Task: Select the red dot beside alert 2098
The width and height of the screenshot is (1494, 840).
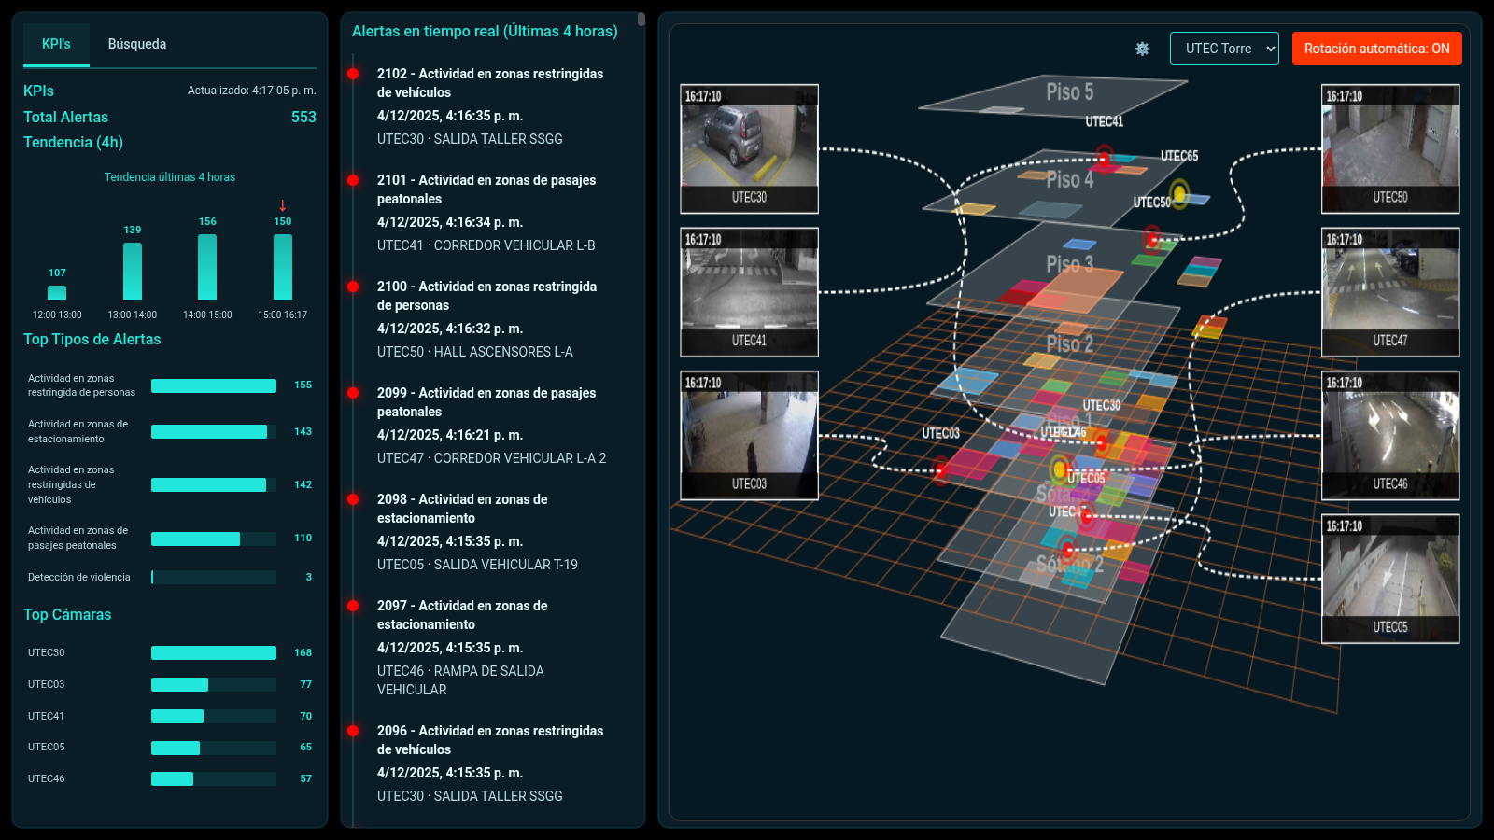Action: coord(353,499)
